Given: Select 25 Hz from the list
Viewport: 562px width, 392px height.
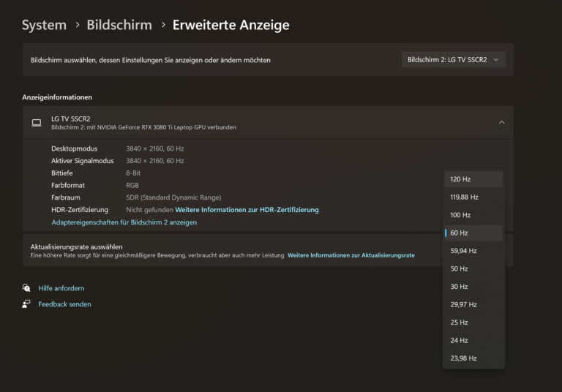Looking at the screenshot, I should 473,323.
